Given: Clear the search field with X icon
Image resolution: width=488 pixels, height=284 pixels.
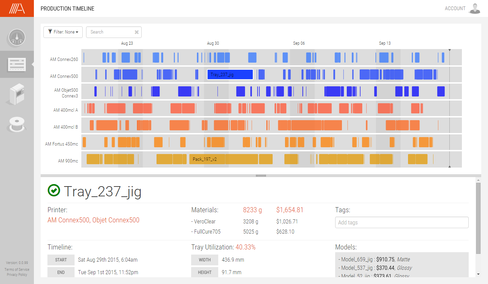Looking at the screenshot, I should 137,32.
